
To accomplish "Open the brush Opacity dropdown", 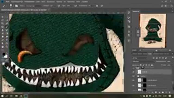I will click(x=51, y=6).
